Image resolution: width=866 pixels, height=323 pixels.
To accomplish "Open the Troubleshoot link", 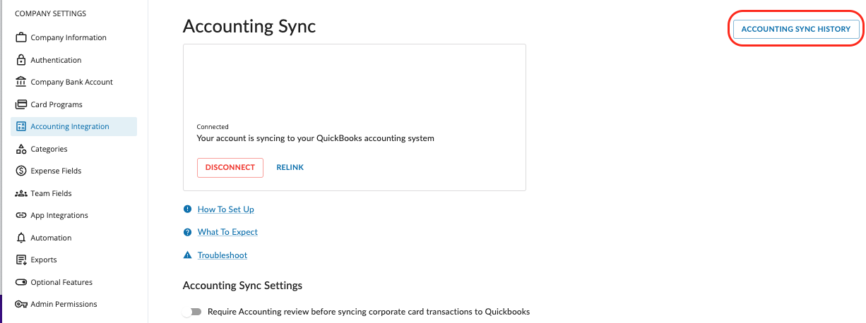I will tap(223, 255).
